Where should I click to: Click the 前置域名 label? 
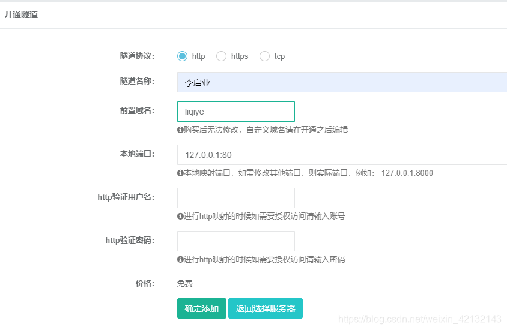click(137, 111)
